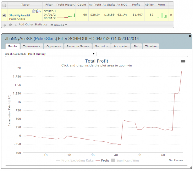Open the Accolades tab
The image size is (193, 171).
(121, 46)
